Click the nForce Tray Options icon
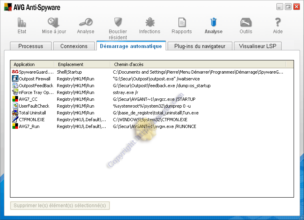Screen dimensions: 304x220 click(x=15, y=92)
